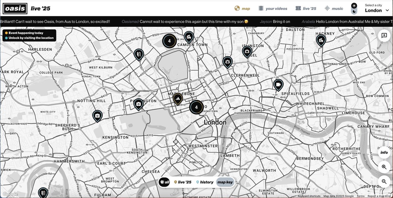Switch to the music tab
The height and width of the screenshot is (198, 393).
[334, 8]
